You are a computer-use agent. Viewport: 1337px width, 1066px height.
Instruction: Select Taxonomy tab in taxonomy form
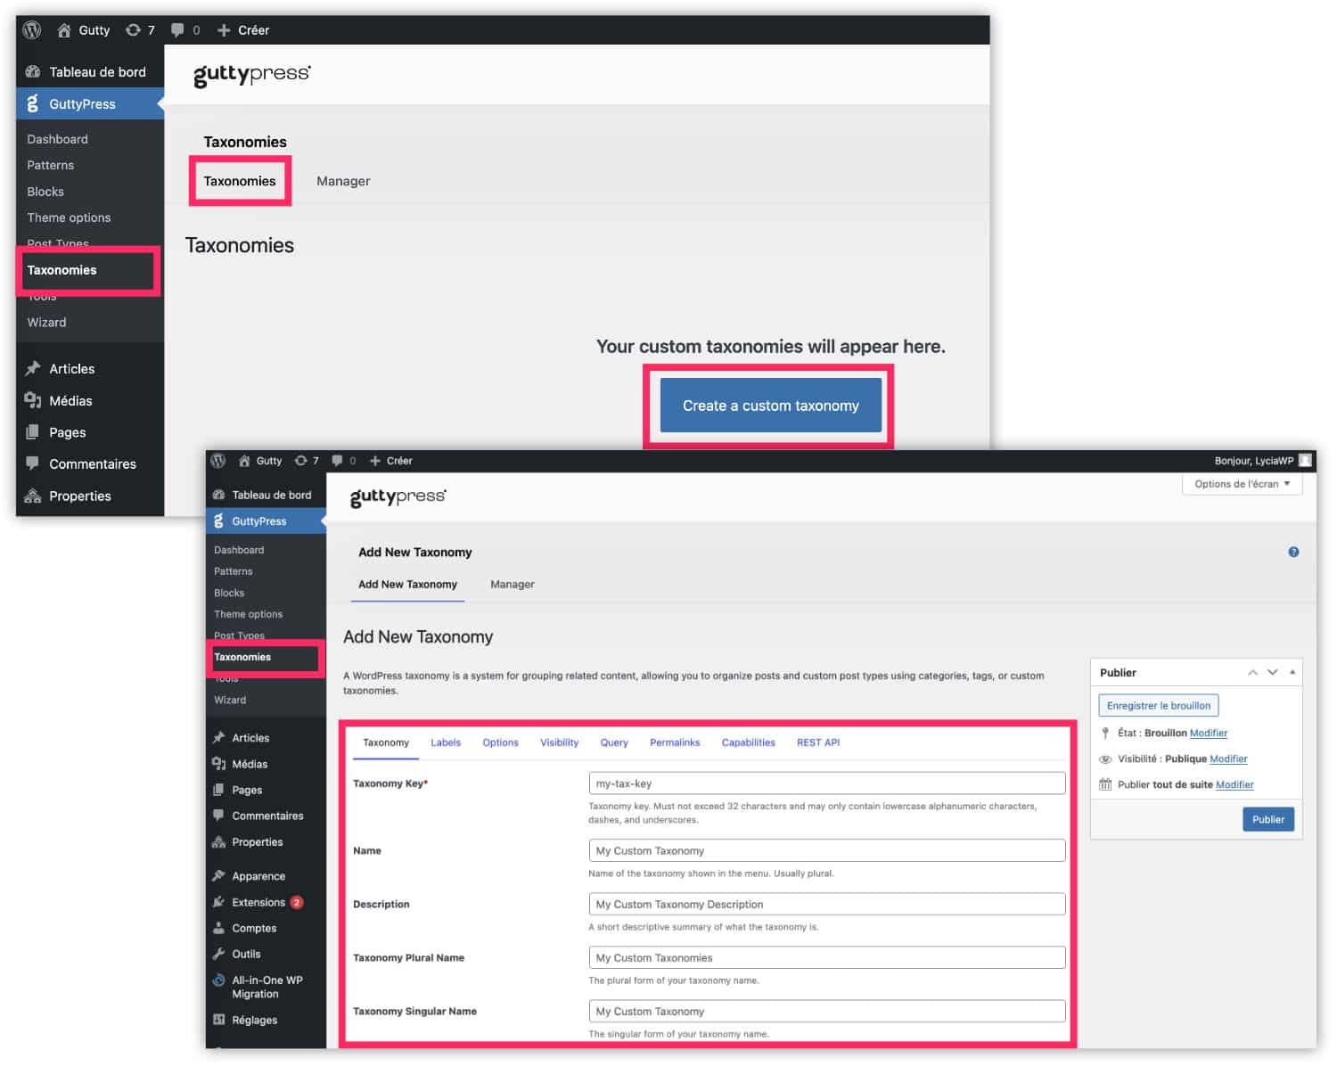(386, 743)
